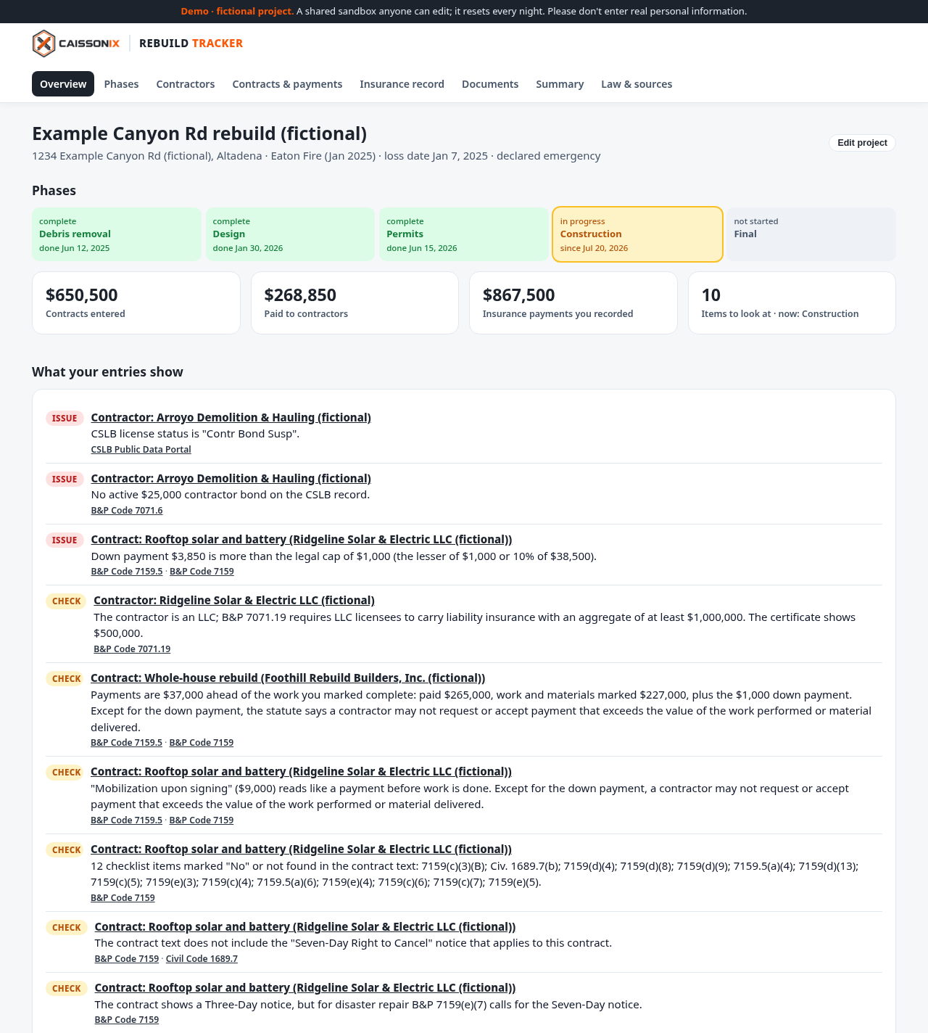The width and height of the screenshot is (928, 1033).
Task: Select the in-progress Construction phase card
Action: 637,234
